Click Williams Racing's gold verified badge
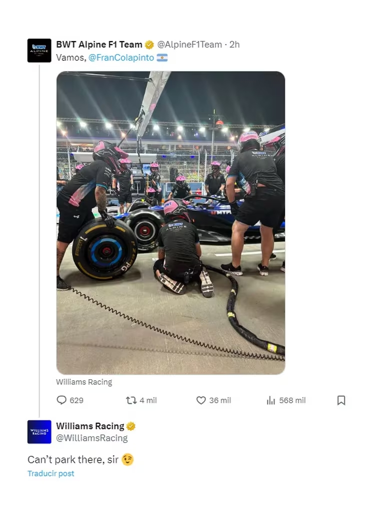The image size is (384, 513). 131,426
